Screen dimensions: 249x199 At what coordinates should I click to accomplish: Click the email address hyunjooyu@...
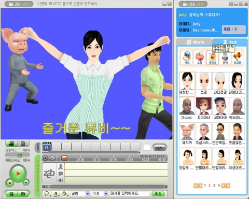206,30
